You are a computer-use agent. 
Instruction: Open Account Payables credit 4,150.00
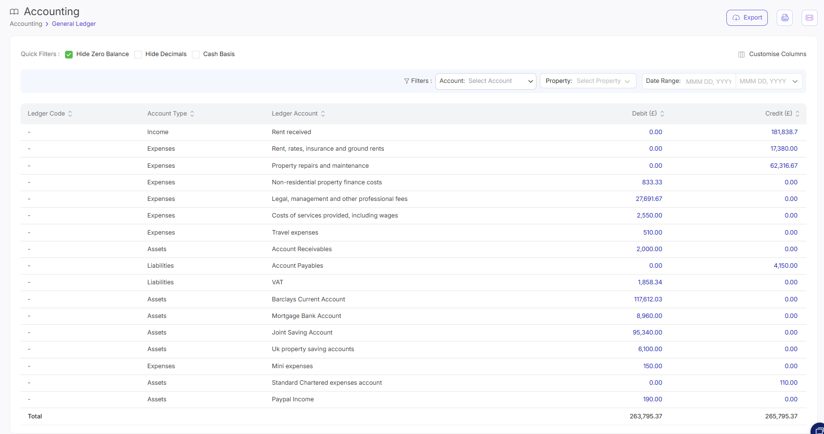785,266
